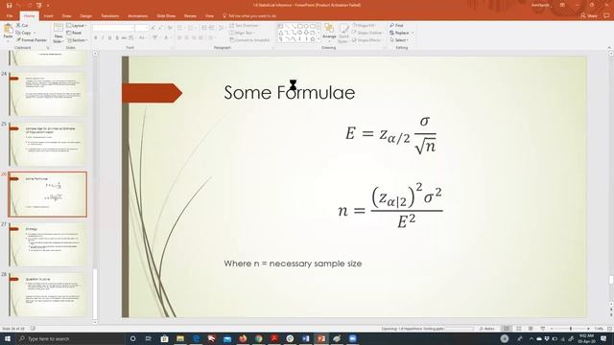614x345 pixels.
Task: Open the View tab
Action: 209,16
